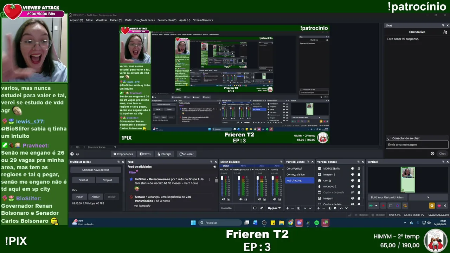Click the Stop all button
450x253 pixels.
pos(108,180)
